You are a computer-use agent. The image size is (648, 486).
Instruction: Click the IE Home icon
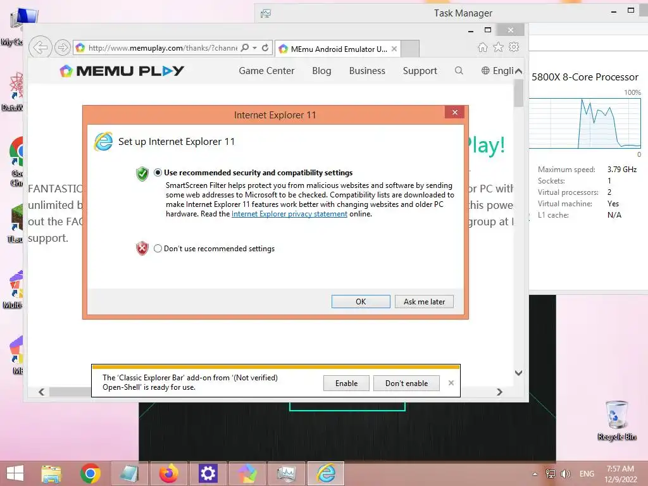point(482,47)
